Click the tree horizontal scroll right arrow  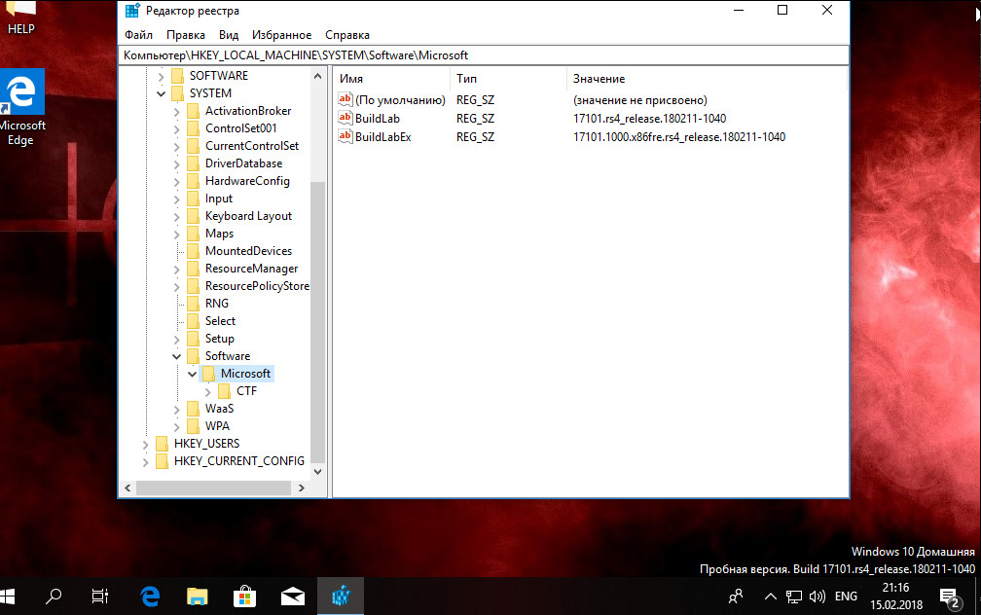pos(302,488)
